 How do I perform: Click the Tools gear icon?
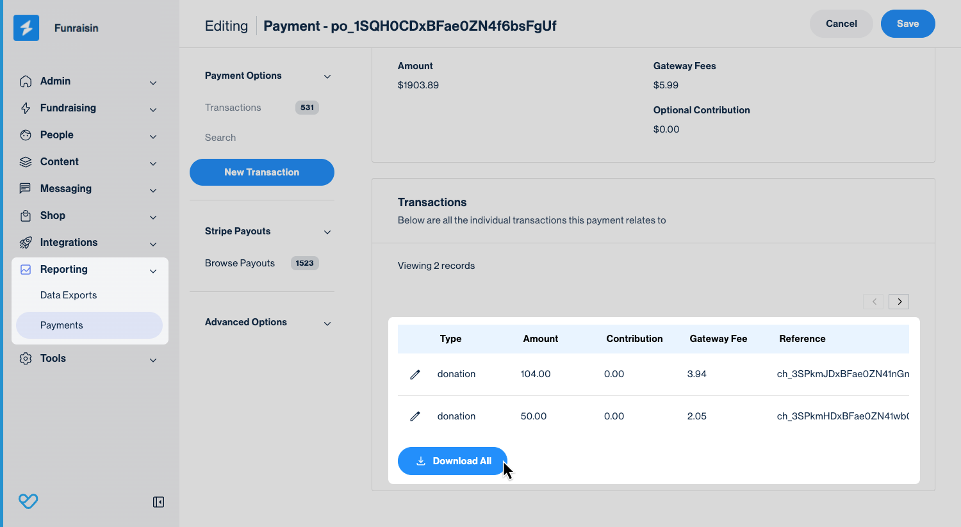[26, 359]
